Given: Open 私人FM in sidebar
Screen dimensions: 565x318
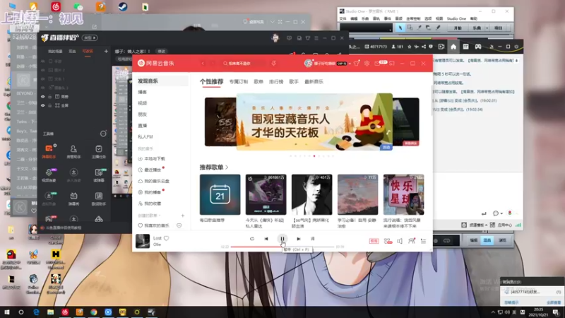Looking at the screenshot, I should click(x=145, y=136).
